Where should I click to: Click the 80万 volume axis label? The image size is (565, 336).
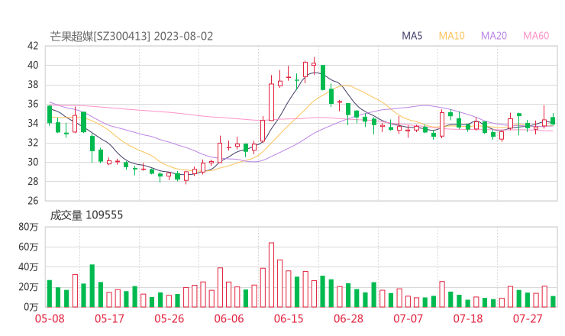[28, 227]
